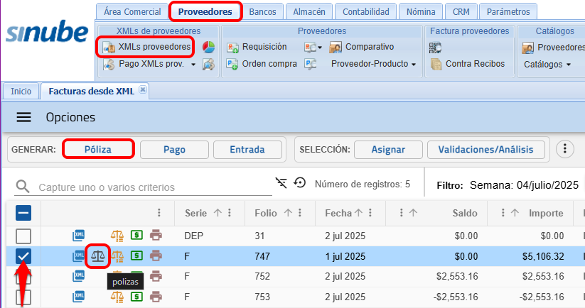
Task: Open Validaciones/Análisis
Action: [x=485, y=150]
